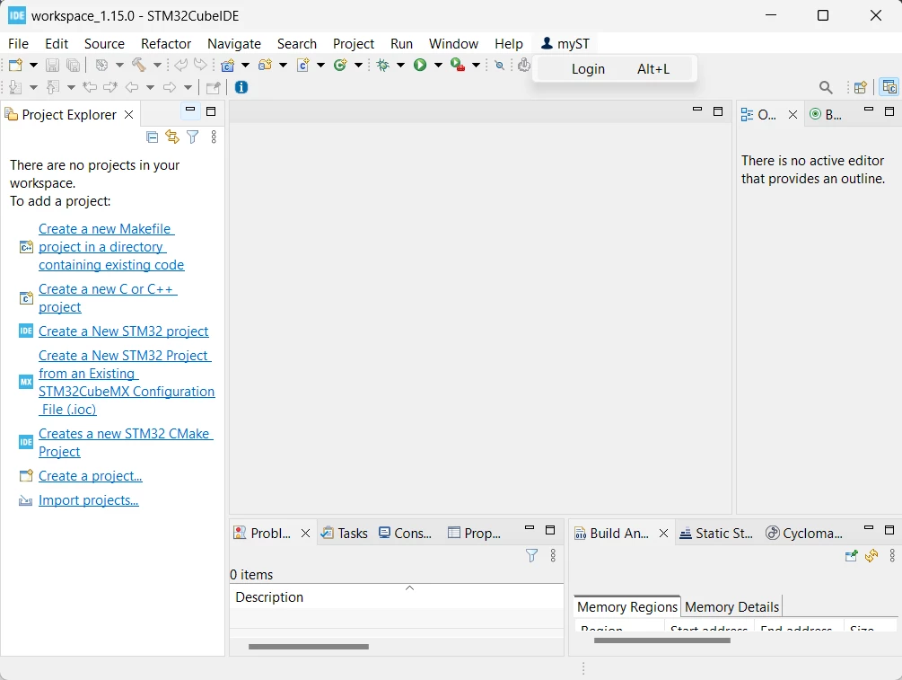902x680 pixels.
Task: Click the New file toolbar icon
Action: (15, 65)
